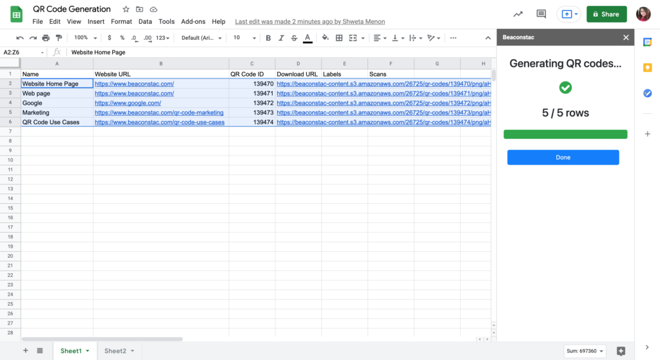Open font size 10 dropdown
Viewport: 660px width, 360px height.
coord(244,38)
